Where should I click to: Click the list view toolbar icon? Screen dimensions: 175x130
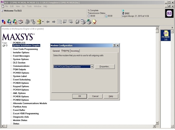59,22
